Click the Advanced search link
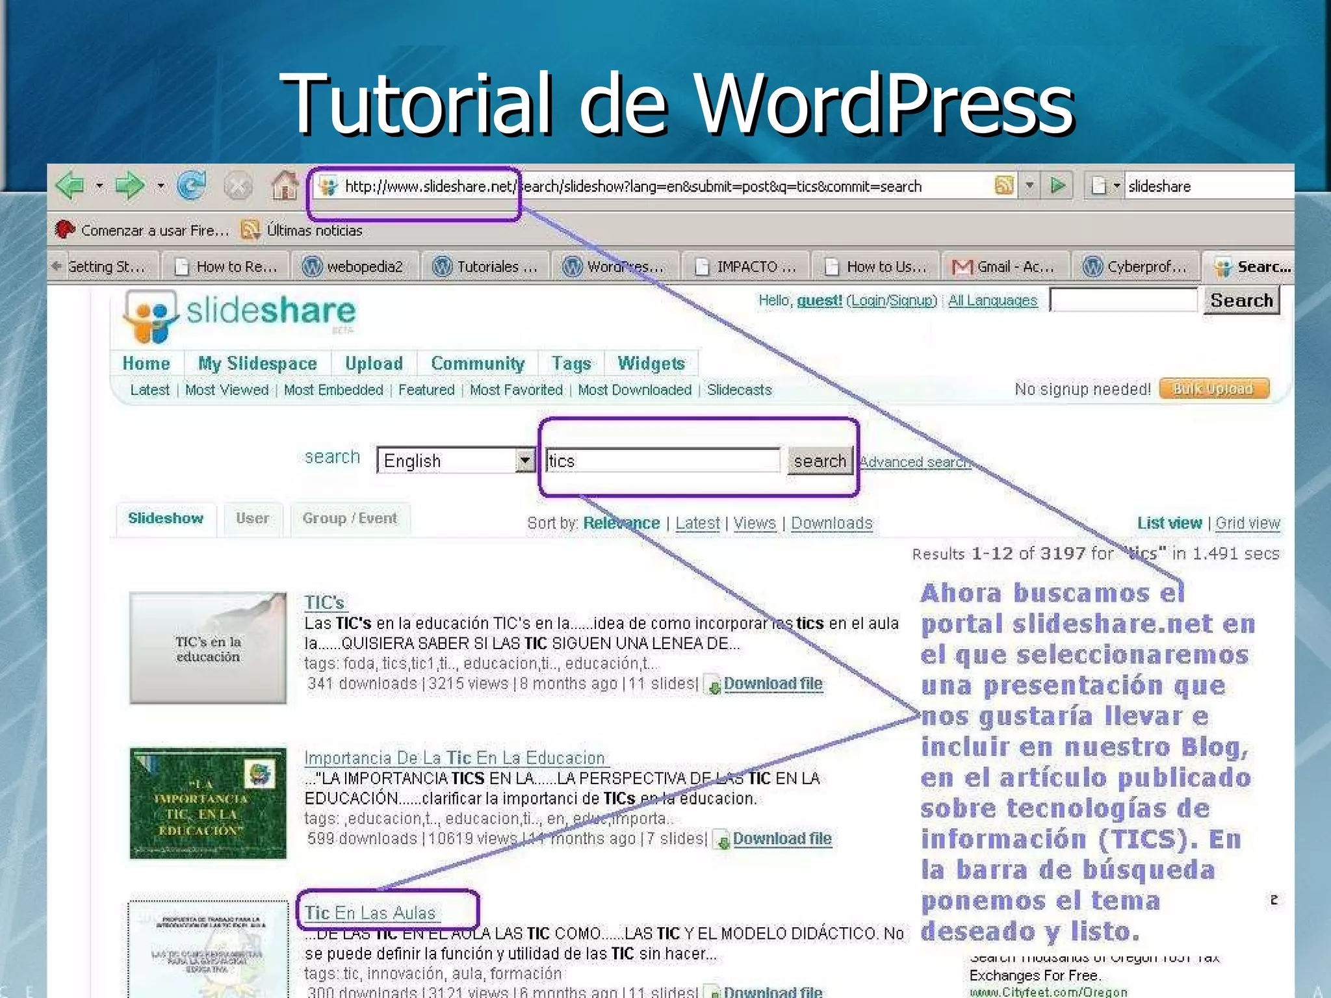The height and width of the screenshot is (998, 1331). tap(915, 462)
